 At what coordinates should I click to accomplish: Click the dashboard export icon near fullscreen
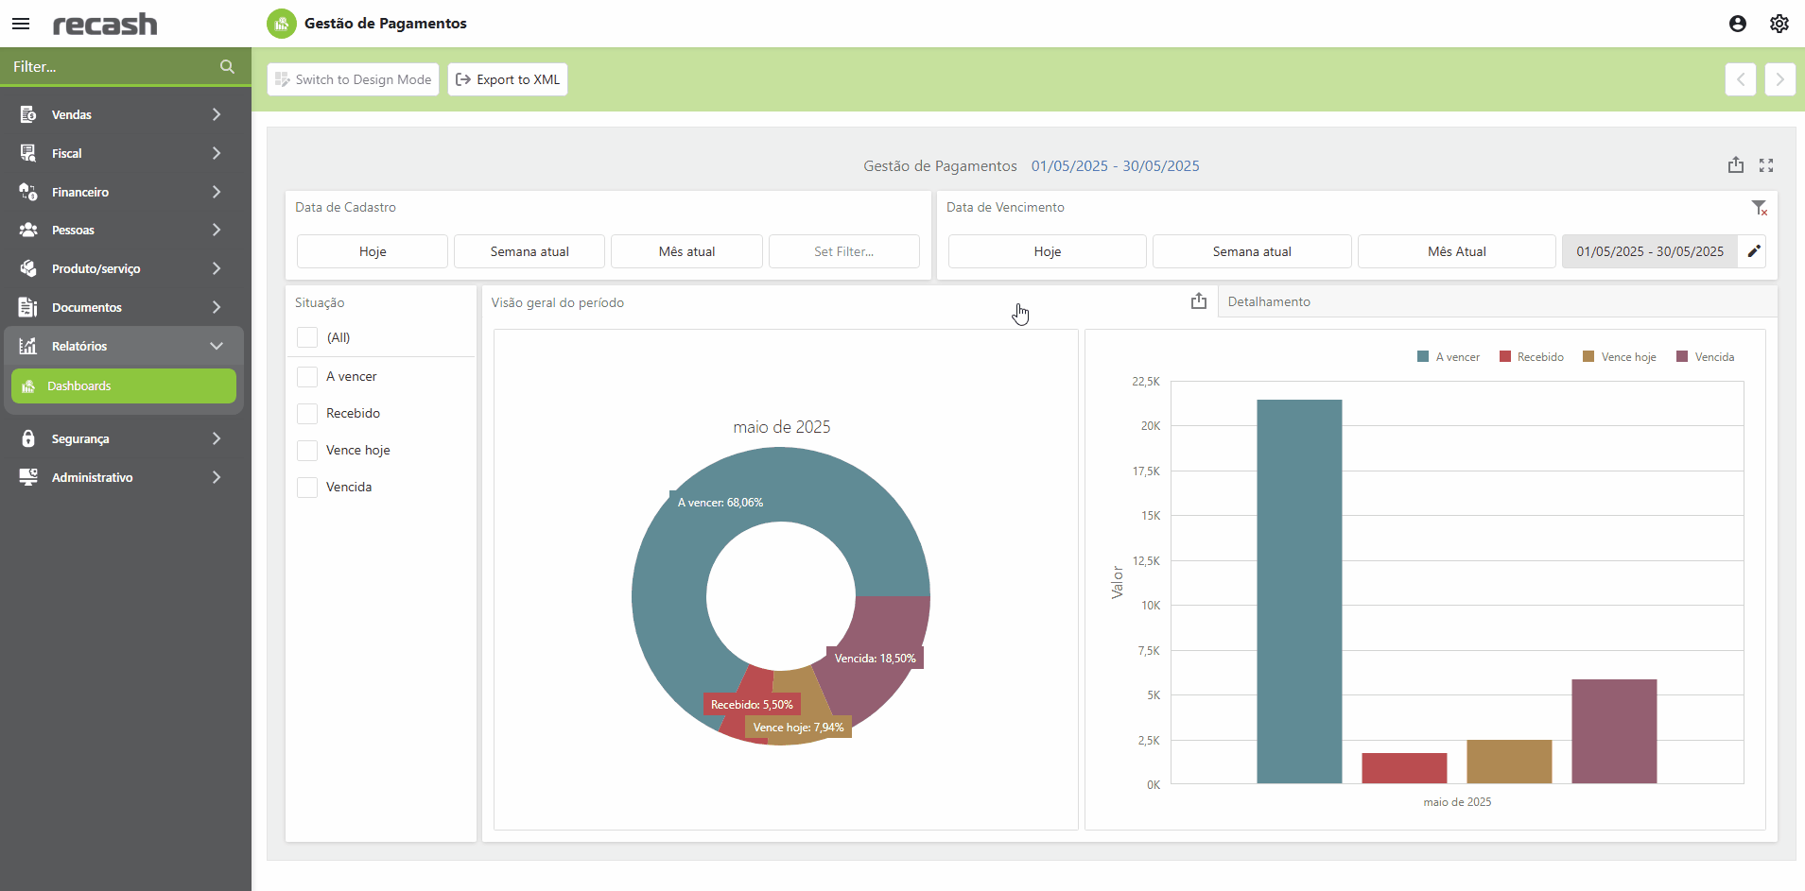(x=1735, y=165)
